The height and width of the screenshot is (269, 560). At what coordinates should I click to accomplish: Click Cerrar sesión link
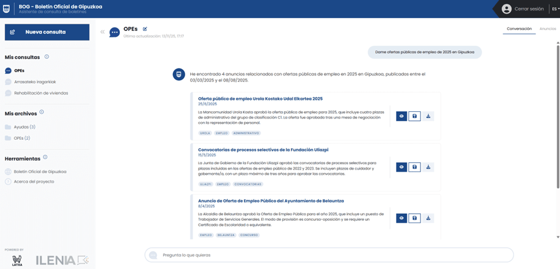click(528, 9)
